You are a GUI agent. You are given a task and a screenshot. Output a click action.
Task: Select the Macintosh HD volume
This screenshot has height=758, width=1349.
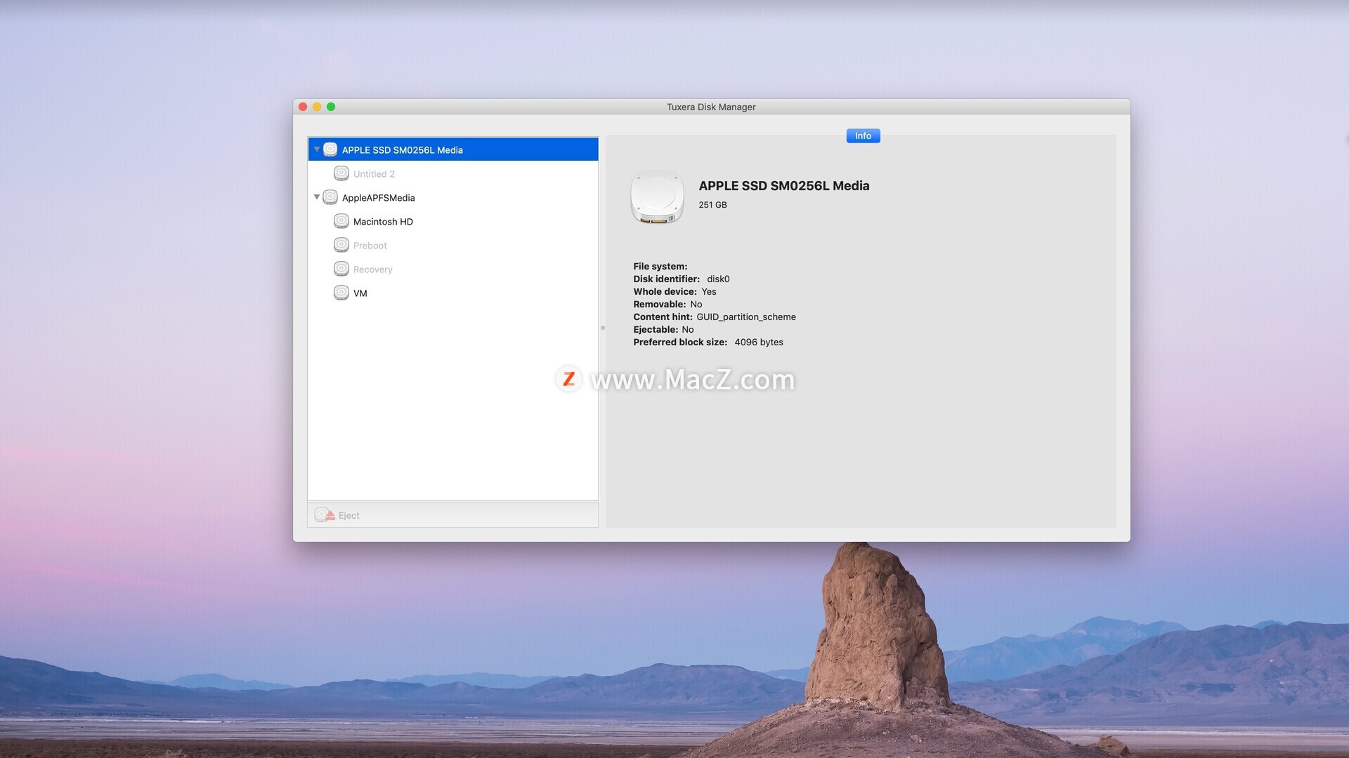[453, 221]
